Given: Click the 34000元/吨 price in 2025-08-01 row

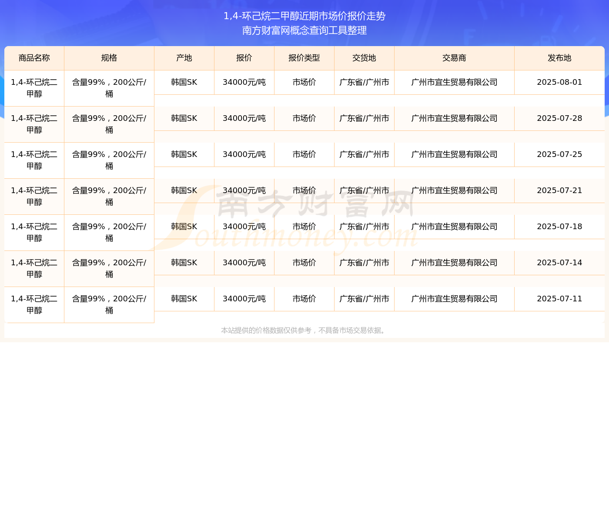Looking at the screenshot, I should pos(244,82).
